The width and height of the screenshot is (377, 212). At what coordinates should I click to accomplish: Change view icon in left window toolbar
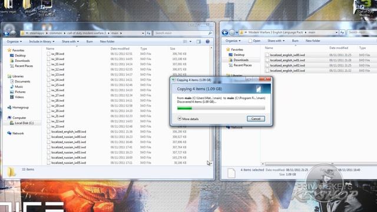pos(185,42)
